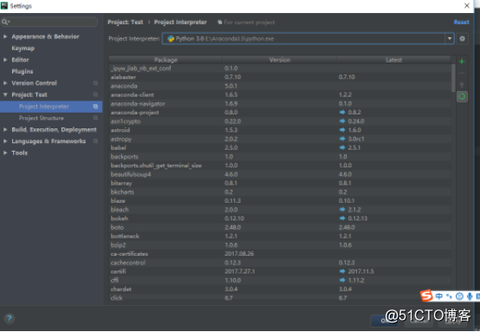480x332 pixels.
Task: Click the update arrow for anaconda-project
Action: [x=342, y=113]
